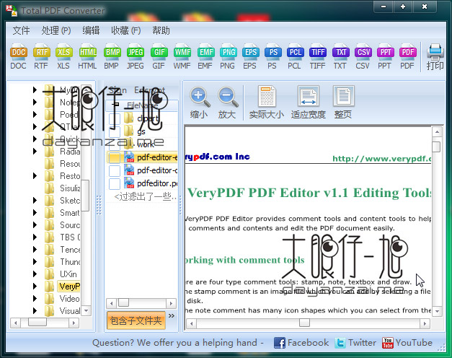Select the Resou folder in tree
The height and width of the screenshot is (358, 452).
point(70,164)
